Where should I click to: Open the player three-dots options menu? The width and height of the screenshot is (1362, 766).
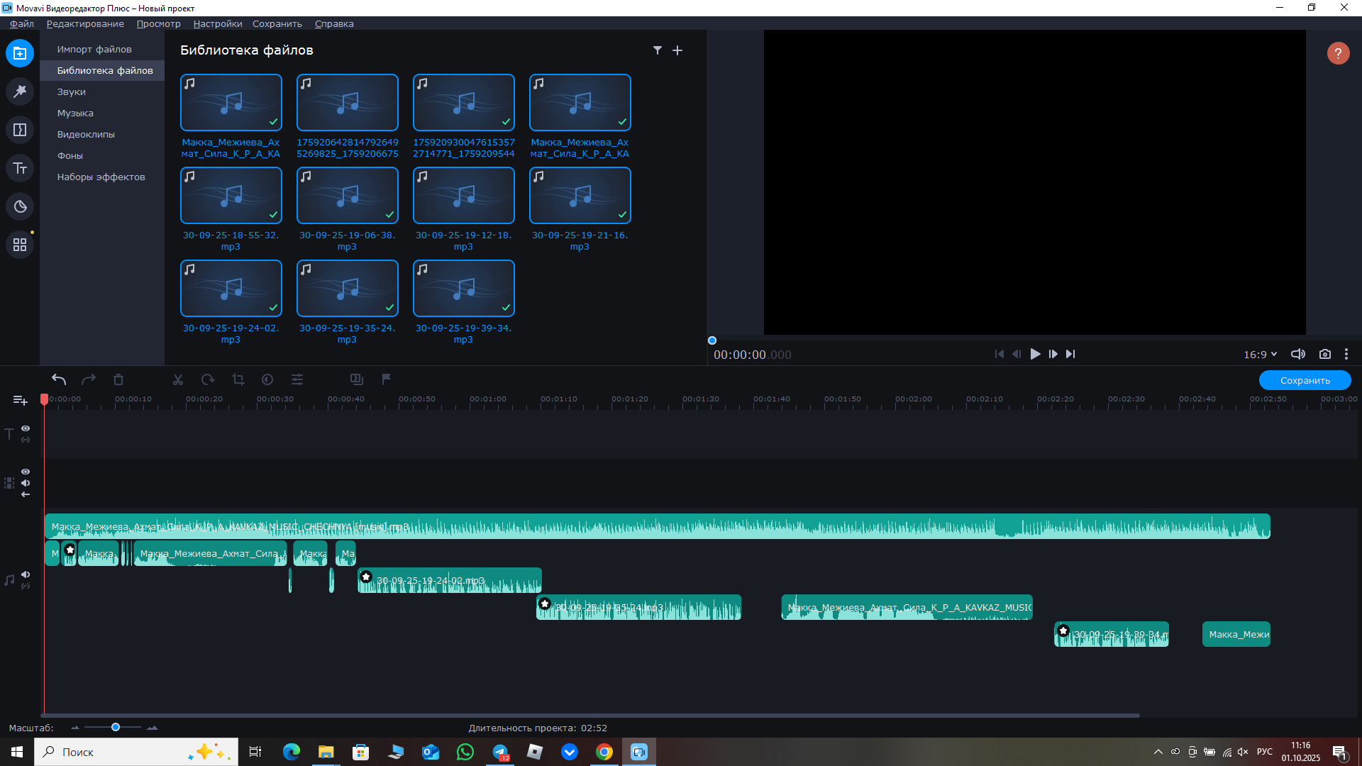tap(1346, 354)
